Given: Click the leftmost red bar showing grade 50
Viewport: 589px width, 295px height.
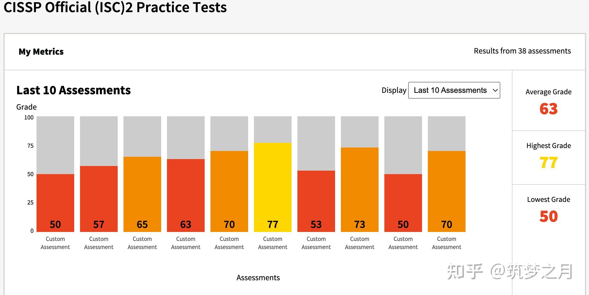Looking at the screenshot, I should pos(55,202).
